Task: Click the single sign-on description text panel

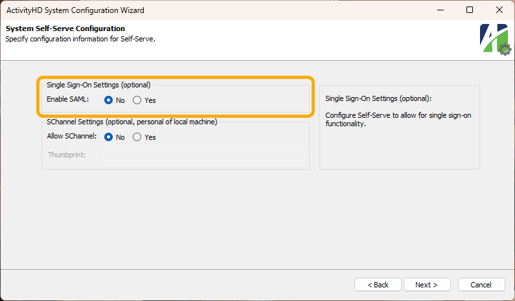Action: (400, 128)
